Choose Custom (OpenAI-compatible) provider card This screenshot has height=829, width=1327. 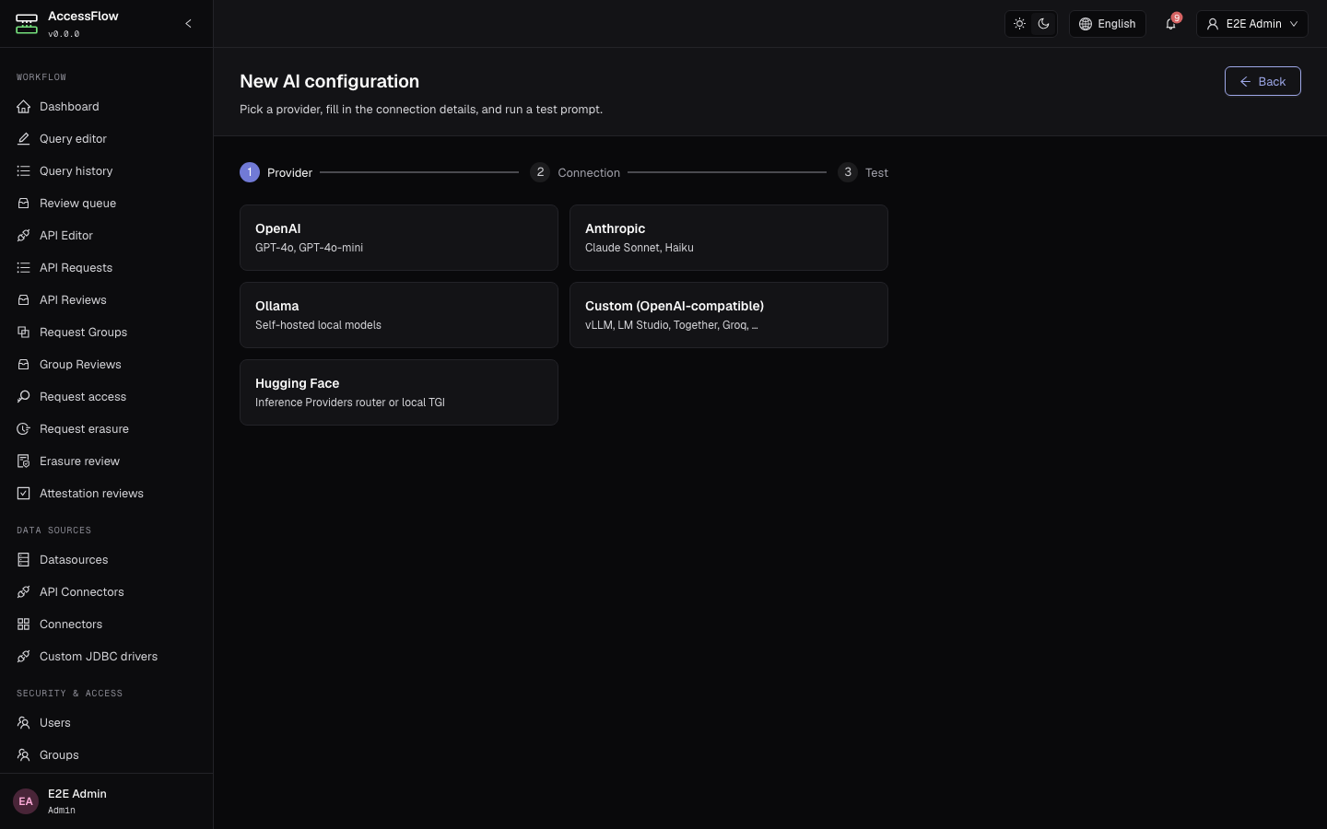[729, 315]
